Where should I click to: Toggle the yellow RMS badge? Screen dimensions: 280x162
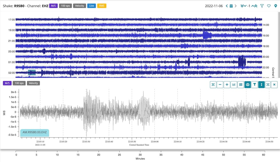(102, 6)
